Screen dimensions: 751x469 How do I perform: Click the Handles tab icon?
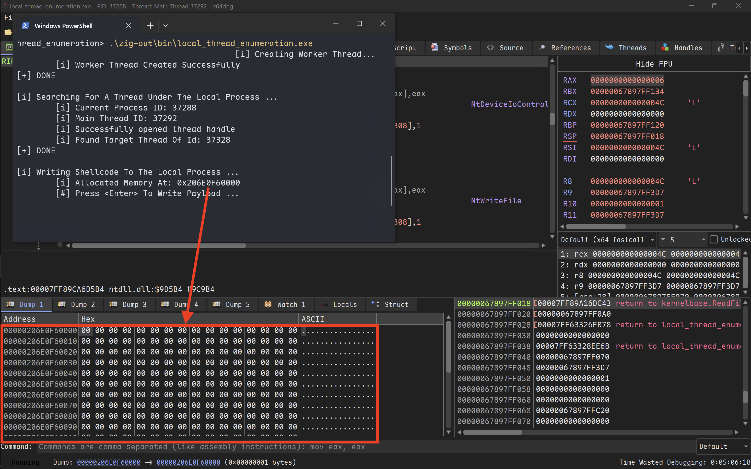665,47
